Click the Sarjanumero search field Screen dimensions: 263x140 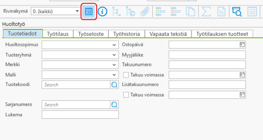point(76,105)
